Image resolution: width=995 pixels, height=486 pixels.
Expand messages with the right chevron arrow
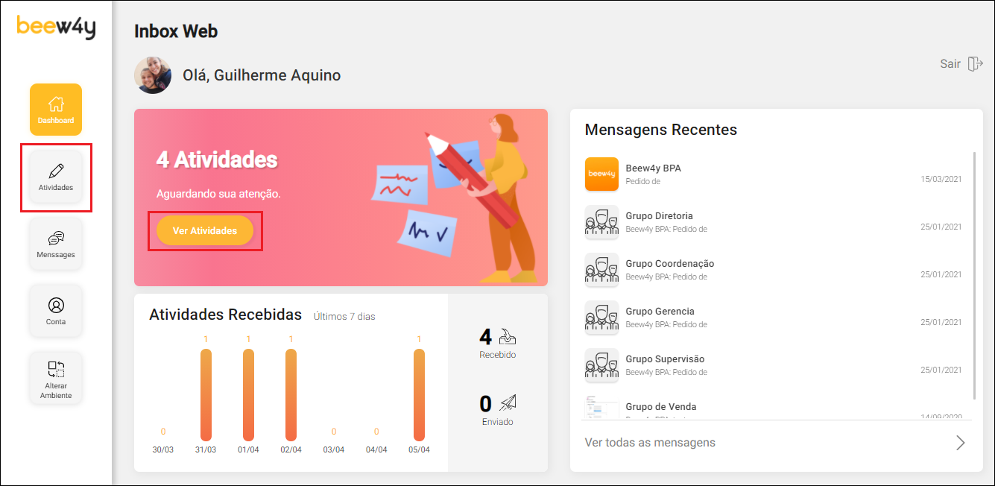[x=961, y=443]
